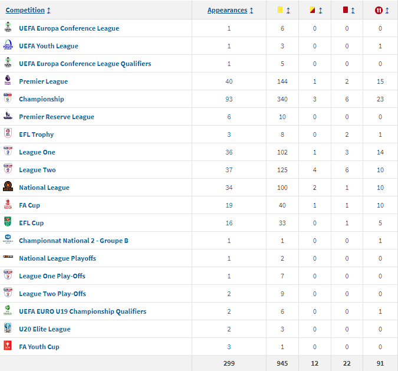Image resolution: width=398 pixels, height=371 pixels.
Task: Open Premier Reserve League link
Action: tap(57, 117)
